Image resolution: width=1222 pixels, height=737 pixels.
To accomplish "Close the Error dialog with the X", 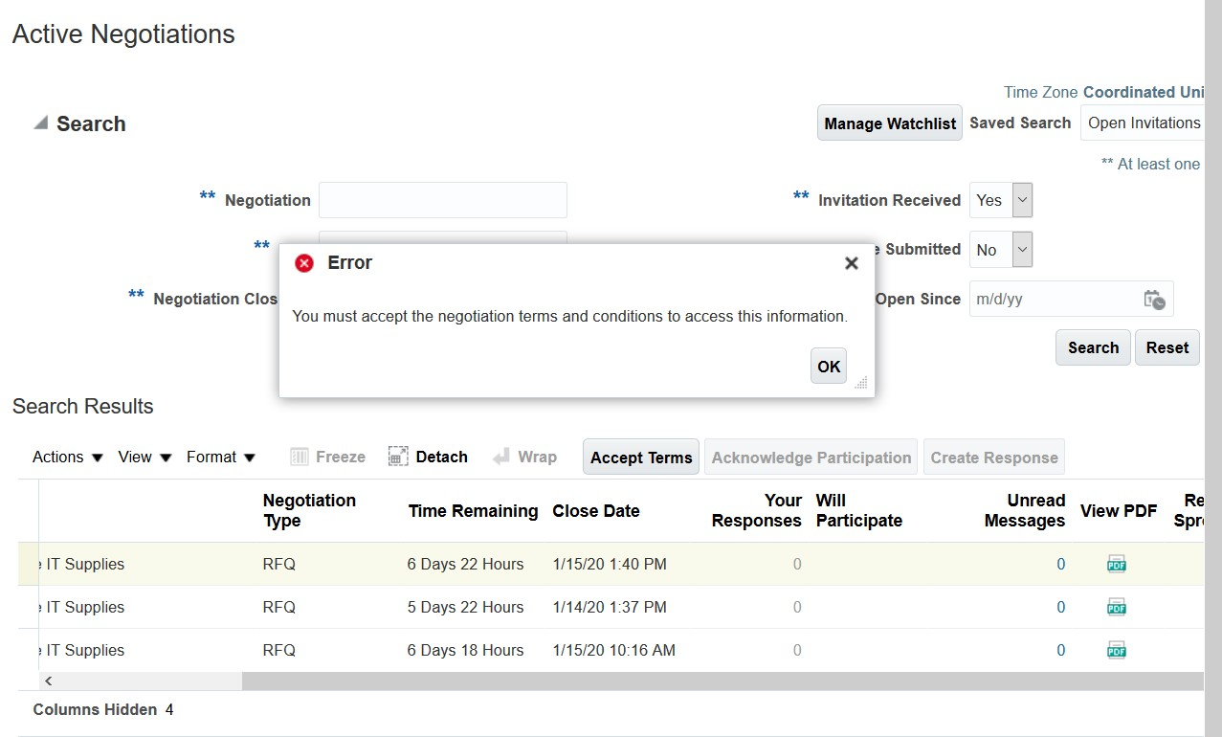I will tap(851, 263).
